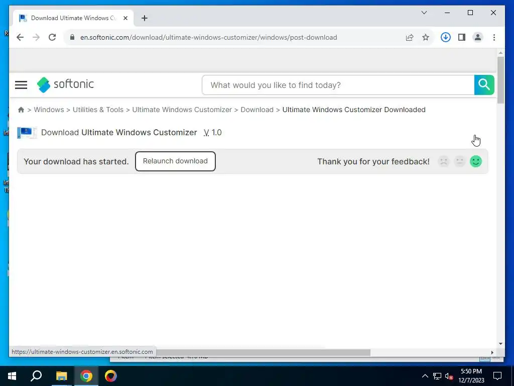Open Softonic hamburger menu

(21, 84)
